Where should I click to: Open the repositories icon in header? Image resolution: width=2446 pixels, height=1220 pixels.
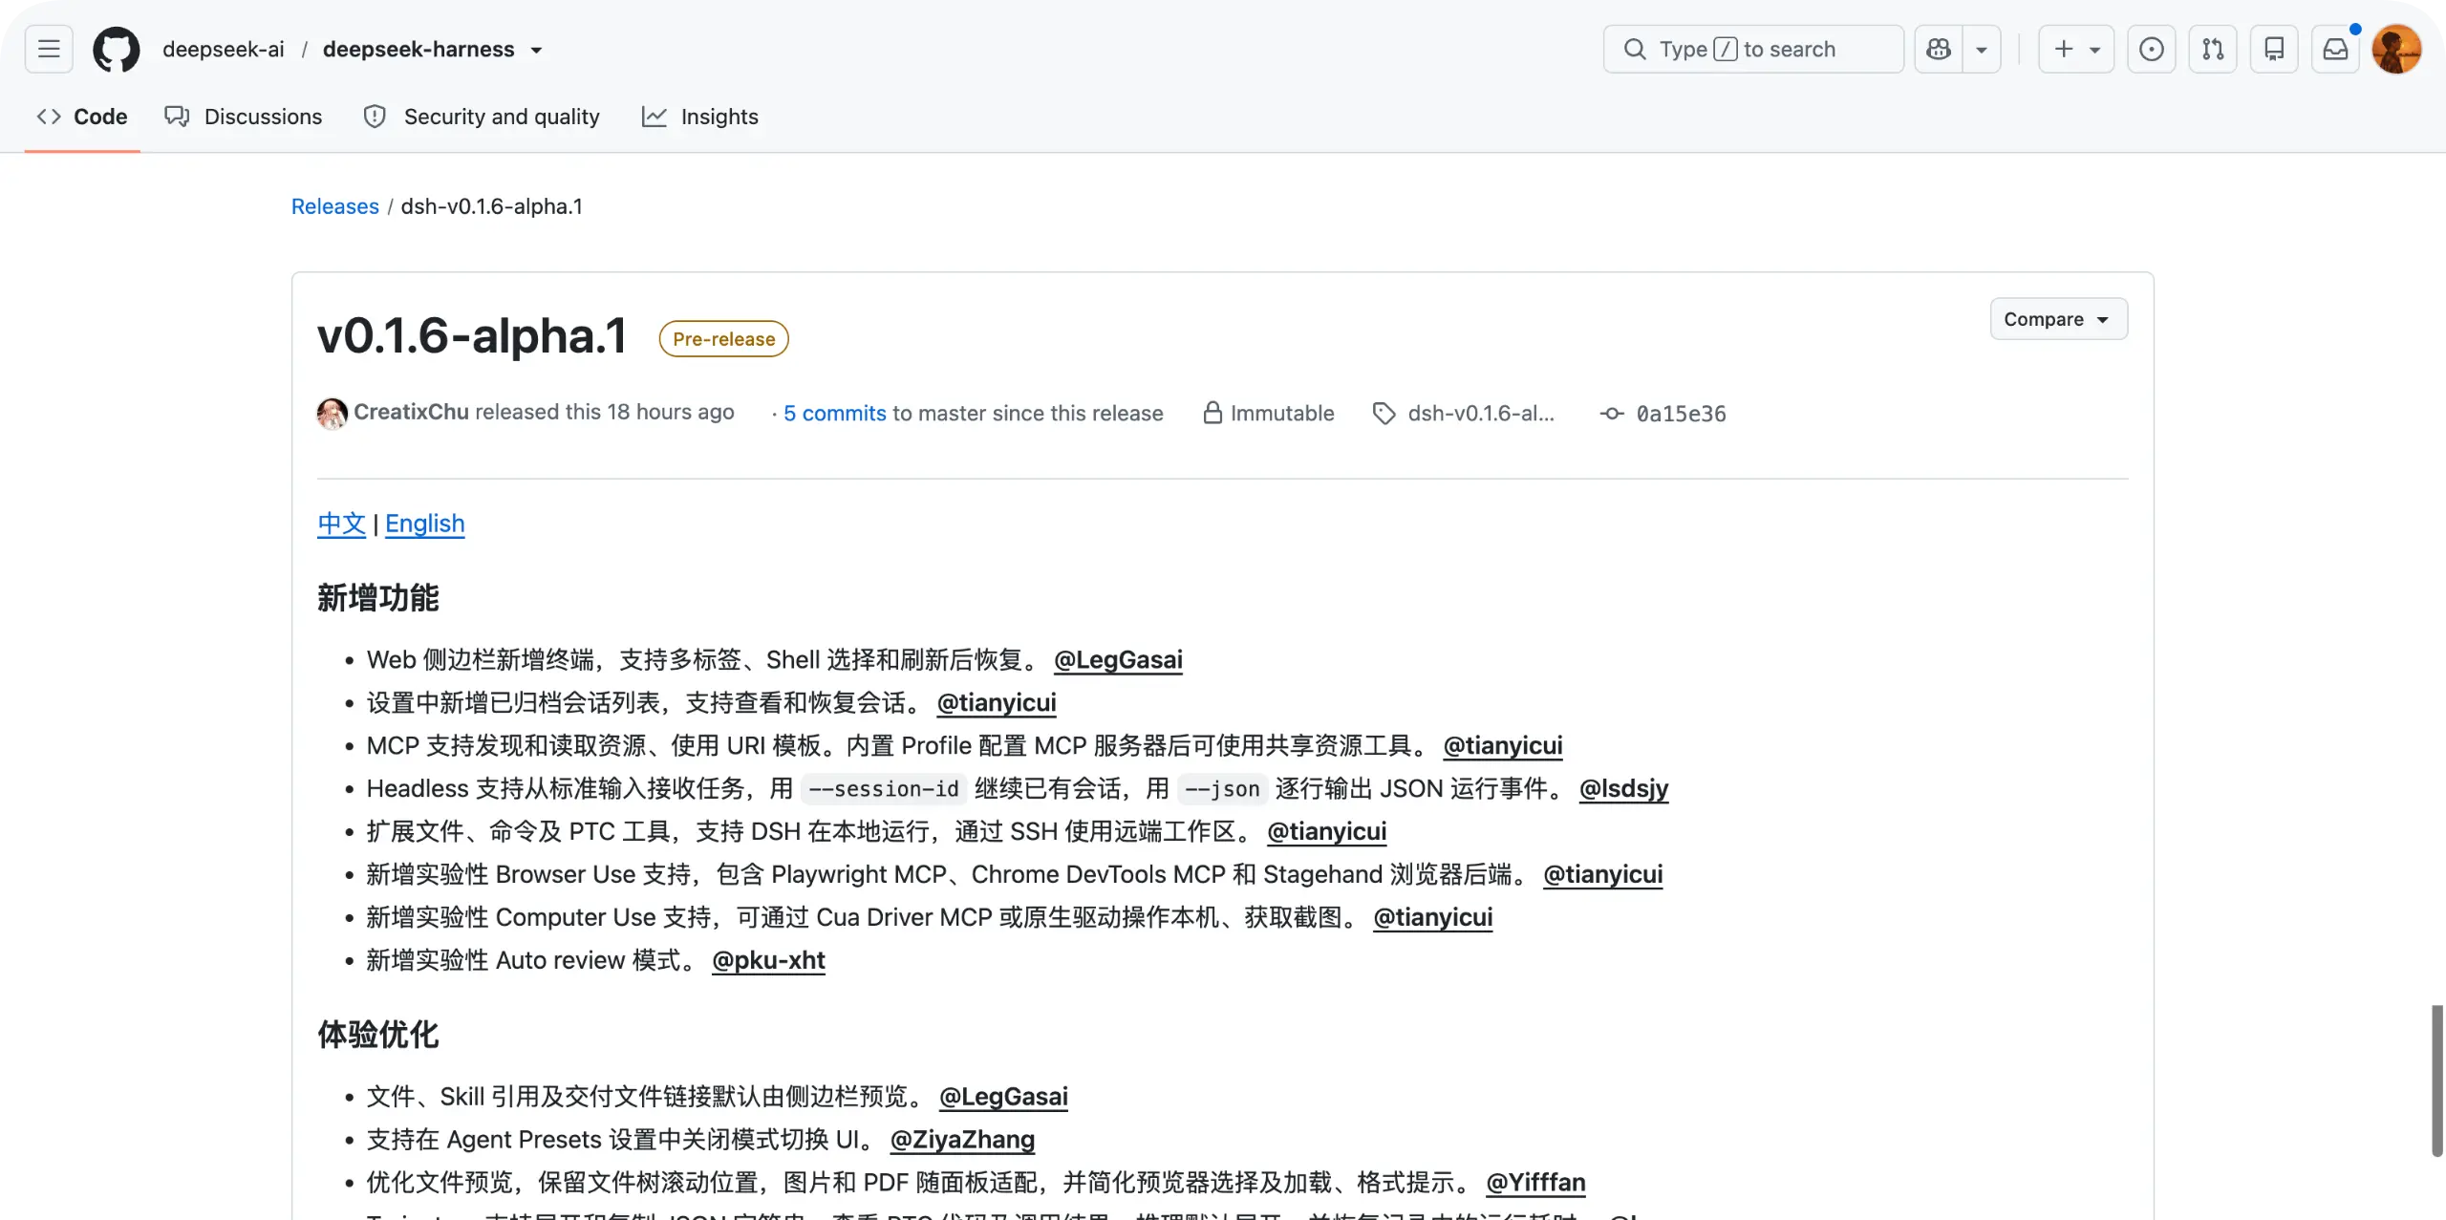(x=2274, y=49)
